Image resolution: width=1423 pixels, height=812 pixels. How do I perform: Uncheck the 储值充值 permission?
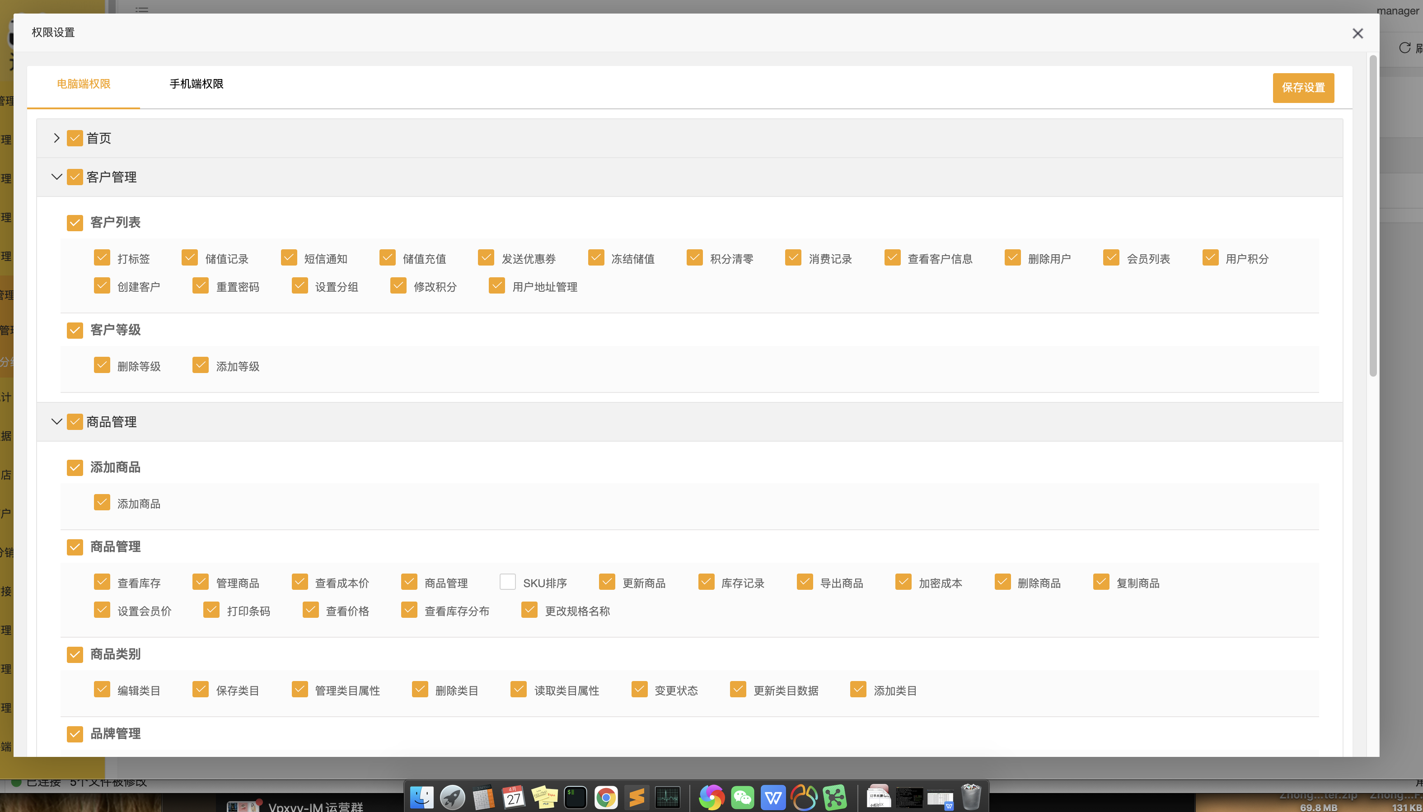[x=387, y=258]
